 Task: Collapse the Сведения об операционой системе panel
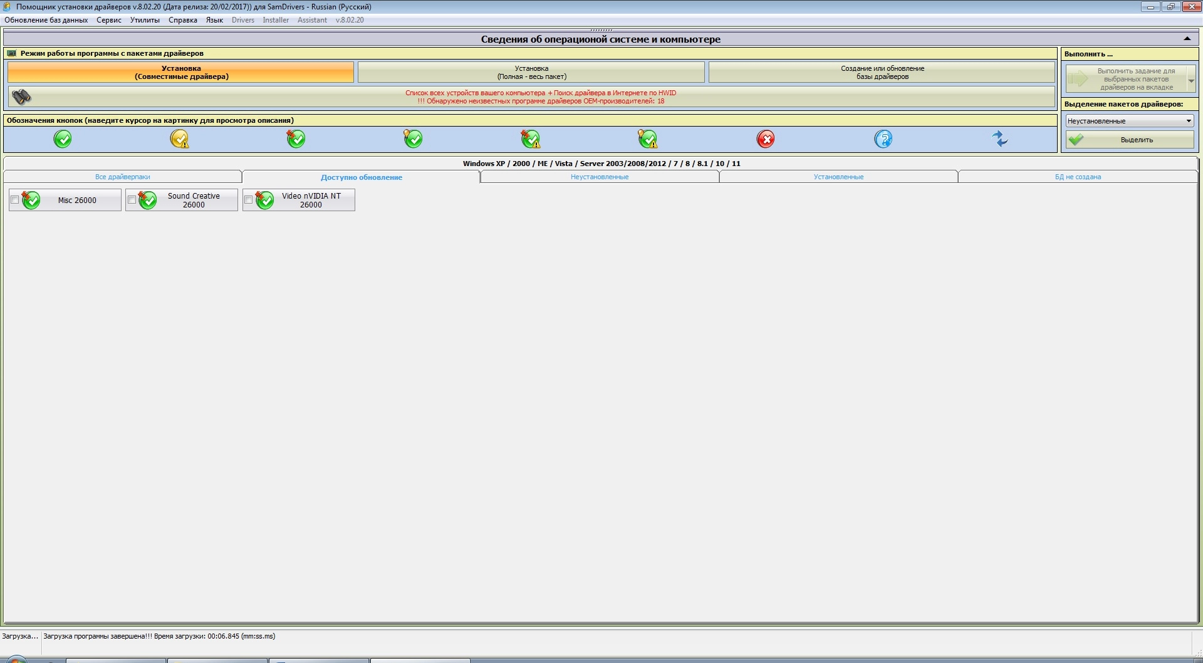(x=1187, y=39)
